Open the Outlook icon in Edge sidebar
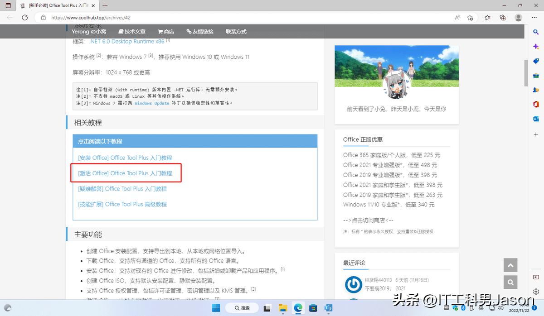This screenshot has width=544, height=316. [536, 119]
